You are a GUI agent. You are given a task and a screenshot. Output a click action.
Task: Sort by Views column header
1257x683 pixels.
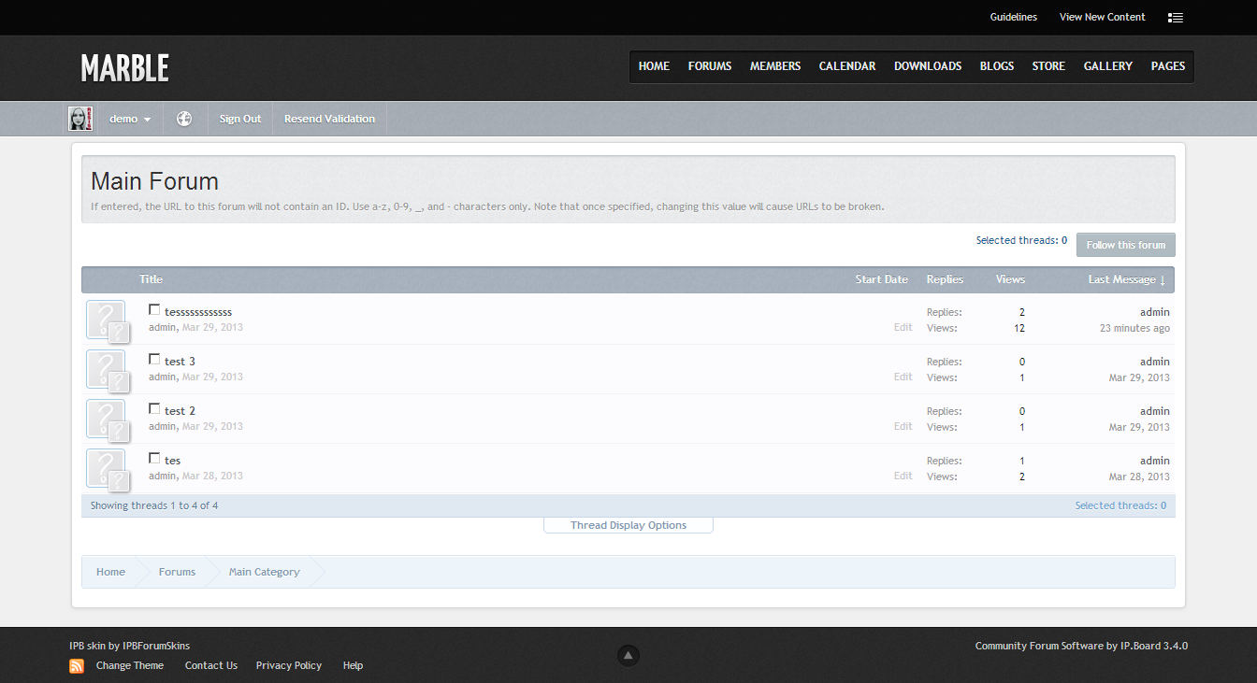[x=1010, y=279]
